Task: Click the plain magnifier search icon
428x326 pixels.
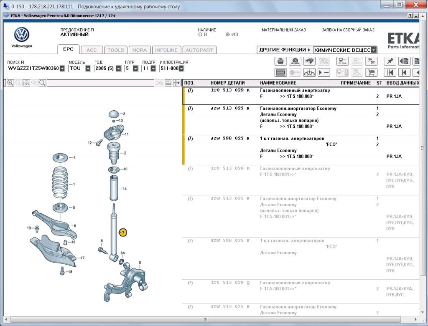Action: (42, 83)
